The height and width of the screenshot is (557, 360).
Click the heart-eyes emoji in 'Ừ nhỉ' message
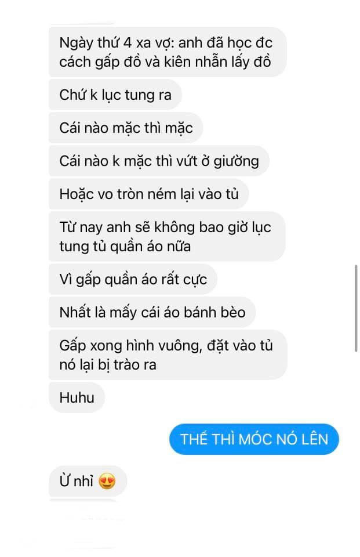click(x=107, y=482)
